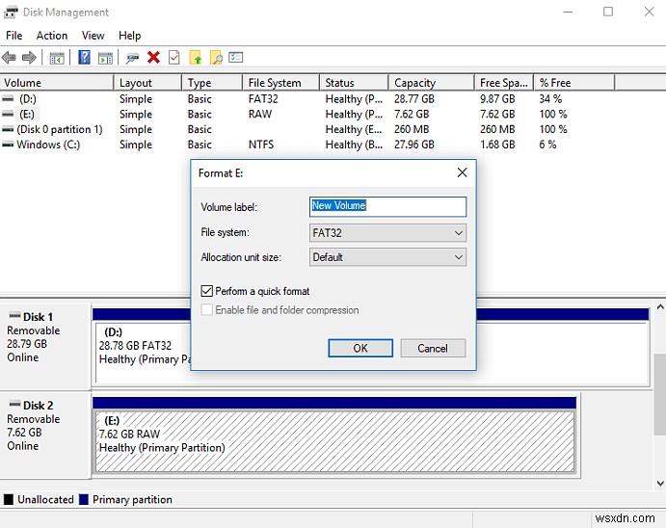
Task: Click the scroll up arrow in disk pane
Action: pos(660,306)
